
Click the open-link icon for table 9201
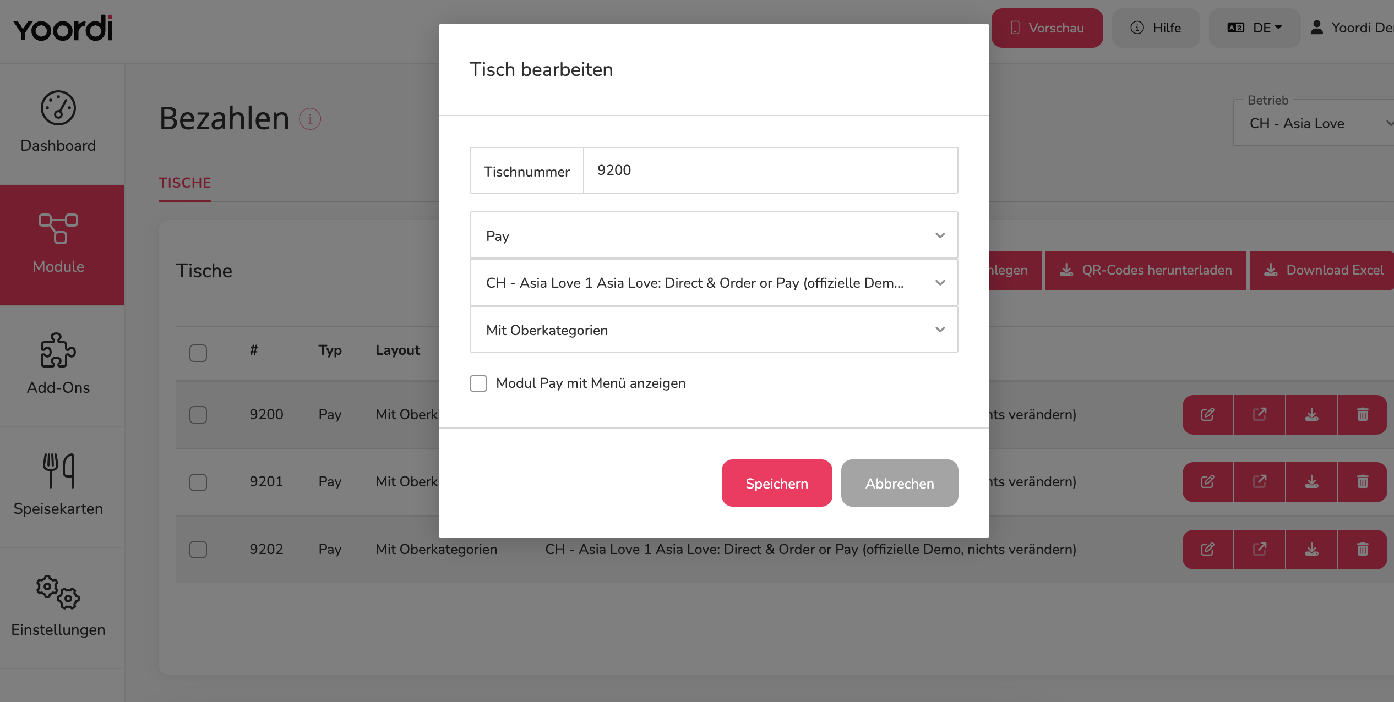coord(1260,482)
